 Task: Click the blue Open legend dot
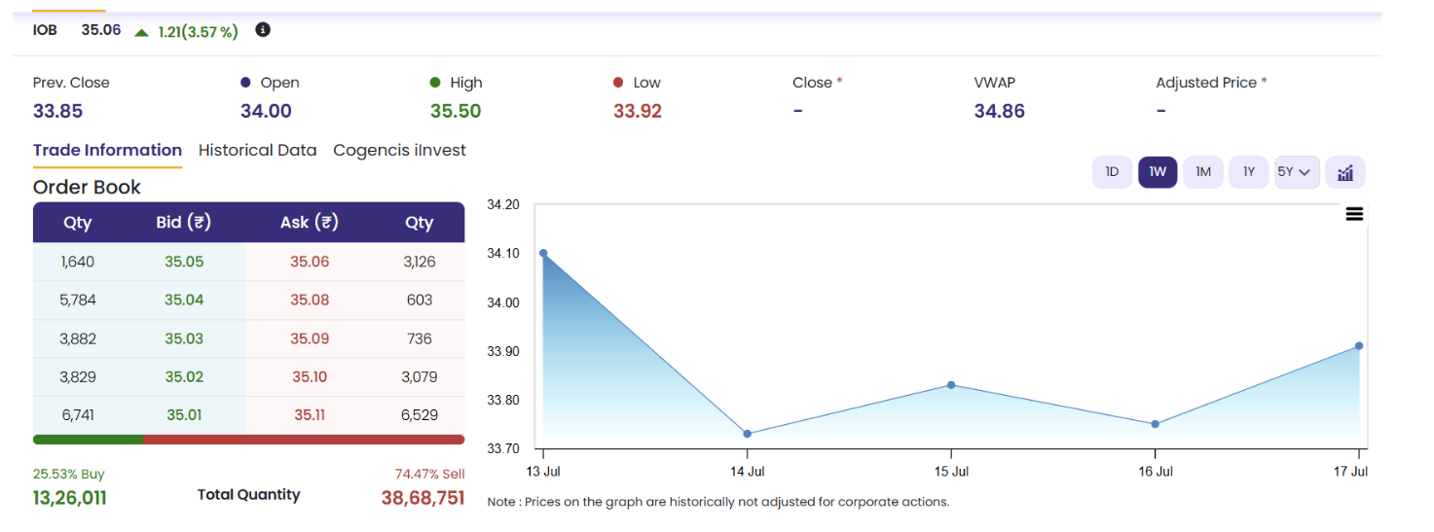point(246,83)
